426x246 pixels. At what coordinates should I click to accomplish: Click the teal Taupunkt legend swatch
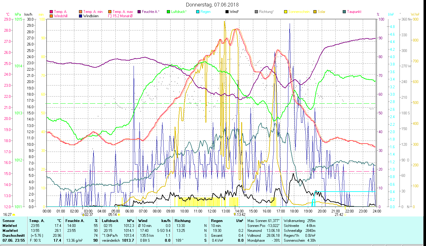(344, 12)
